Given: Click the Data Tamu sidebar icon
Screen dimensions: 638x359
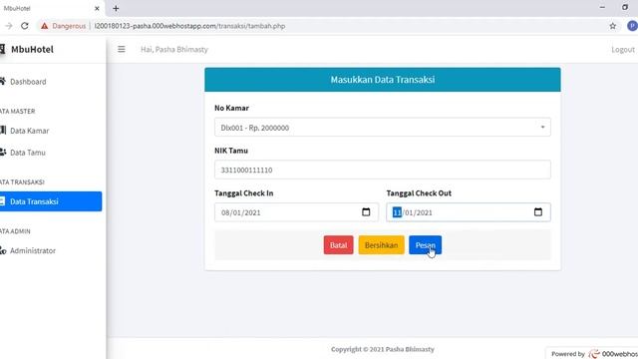Looking at the screenshot, I should [x=3, y=153].
